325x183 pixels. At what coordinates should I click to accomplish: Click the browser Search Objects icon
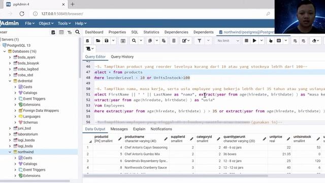[78, 32]
